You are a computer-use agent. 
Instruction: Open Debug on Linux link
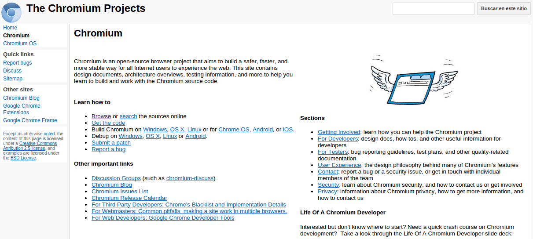[170, 136]
